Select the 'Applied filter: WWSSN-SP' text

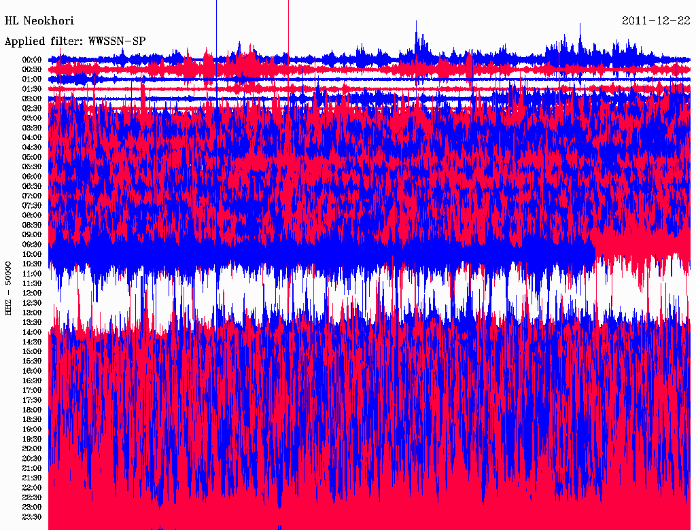pyautogui.click(x=75, y=41)
